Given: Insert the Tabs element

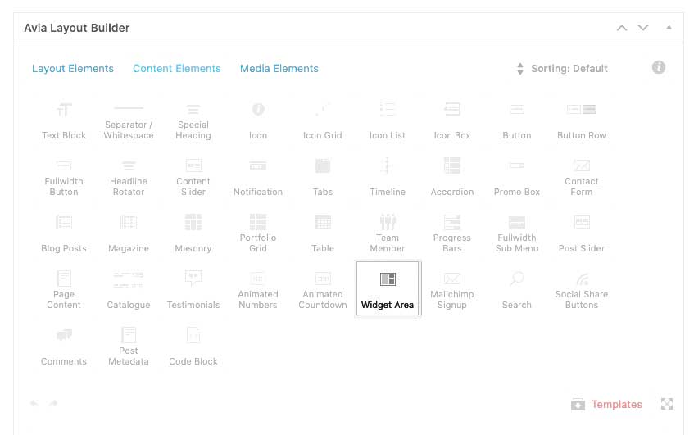Looking at the screenshot, I should coord(323,175).
